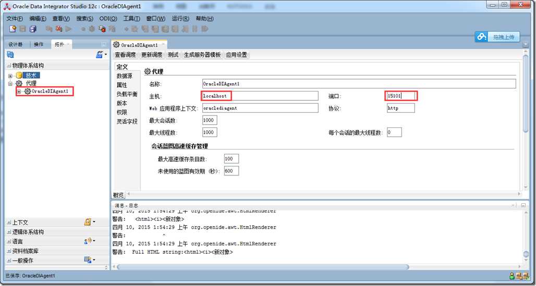Image resolution: width=536 pixels, height=286 pixels.
Task: Expand the 技术 tree node
Action: [x=10, y=76]
